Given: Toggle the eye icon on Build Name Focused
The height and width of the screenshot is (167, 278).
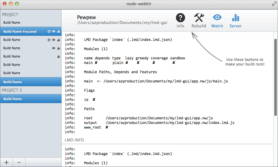Looking at the screenshot, I should coord(53,31).
